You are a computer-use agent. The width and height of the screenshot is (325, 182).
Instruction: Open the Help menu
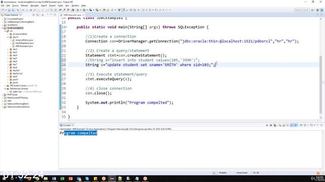[x=83, y=6]
